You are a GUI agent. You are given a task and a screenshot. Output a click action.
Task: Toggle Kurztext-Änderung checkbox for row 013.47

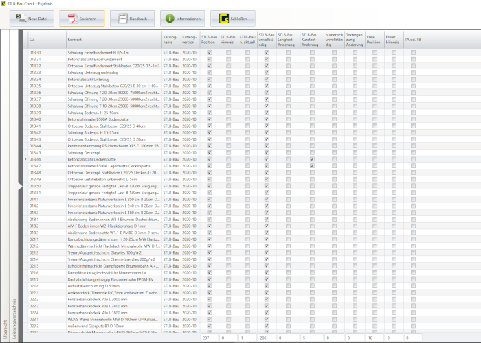point(312,166)
